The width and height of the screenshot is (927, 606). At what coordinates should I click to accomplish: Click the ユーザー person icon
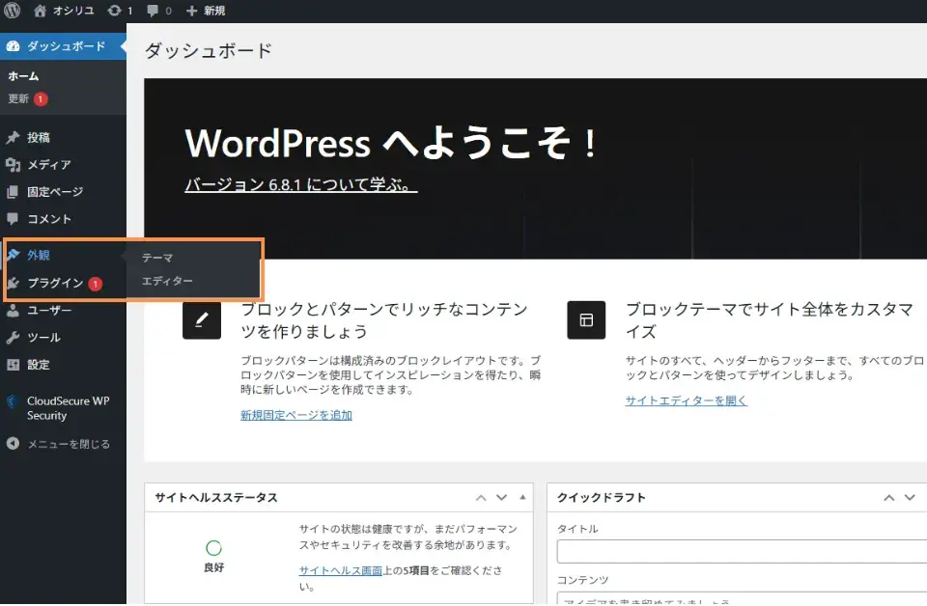click(x=13, y=310)
